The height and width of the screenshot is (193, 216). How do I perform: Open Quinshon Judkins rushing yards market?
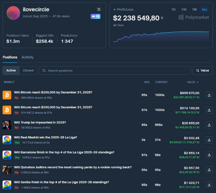[x=73, y=167]
